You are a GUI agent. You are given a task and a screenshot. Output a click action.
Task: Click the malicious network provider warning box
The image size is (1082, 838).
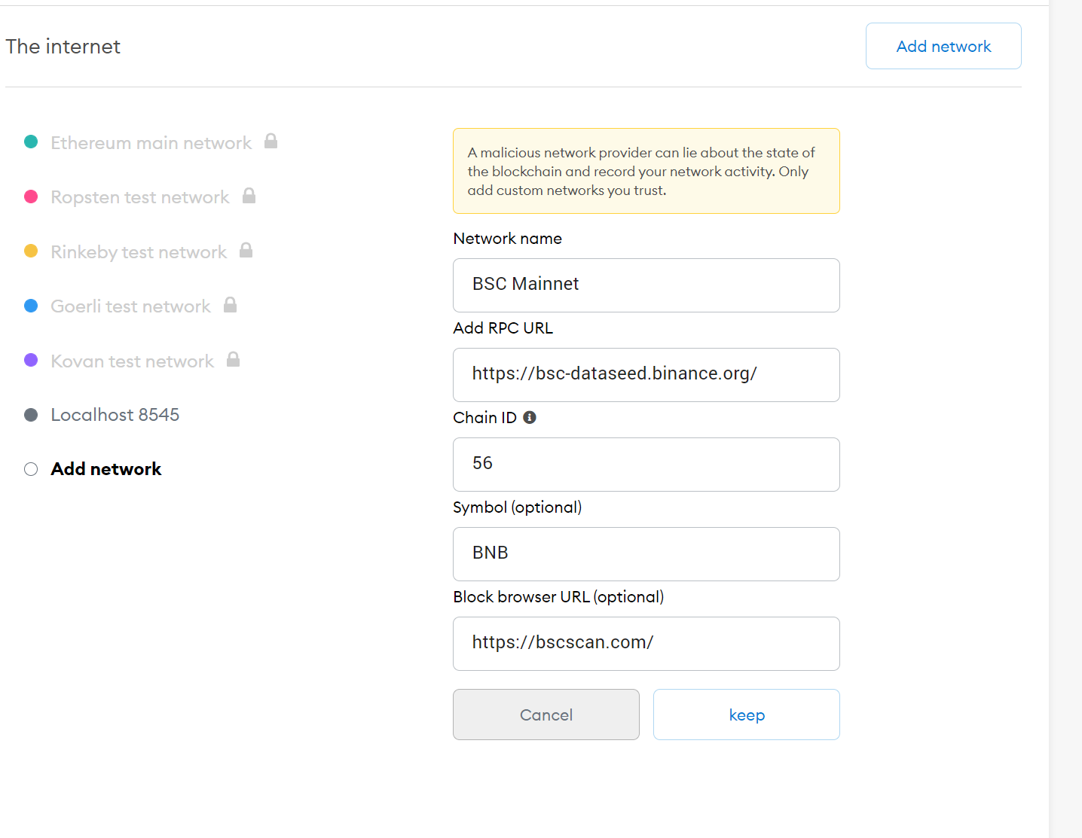click(646, 171)
